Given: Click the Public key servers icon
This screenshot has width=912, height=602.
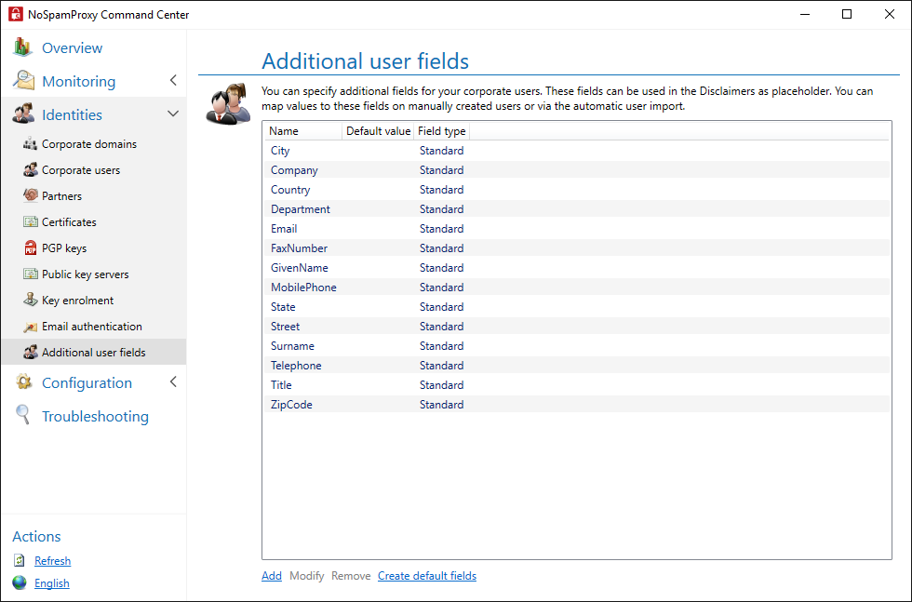Looking at the screenshot, I should pyautogui.click(x=30, y=274).
